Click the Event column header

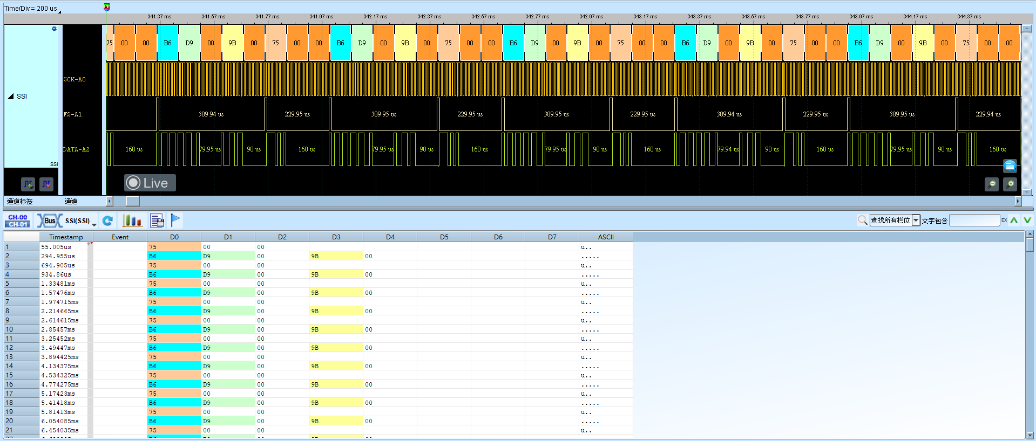(120, 237)
